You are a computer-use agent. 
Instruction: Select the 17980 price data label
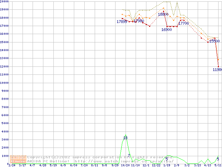coord(138,21)
